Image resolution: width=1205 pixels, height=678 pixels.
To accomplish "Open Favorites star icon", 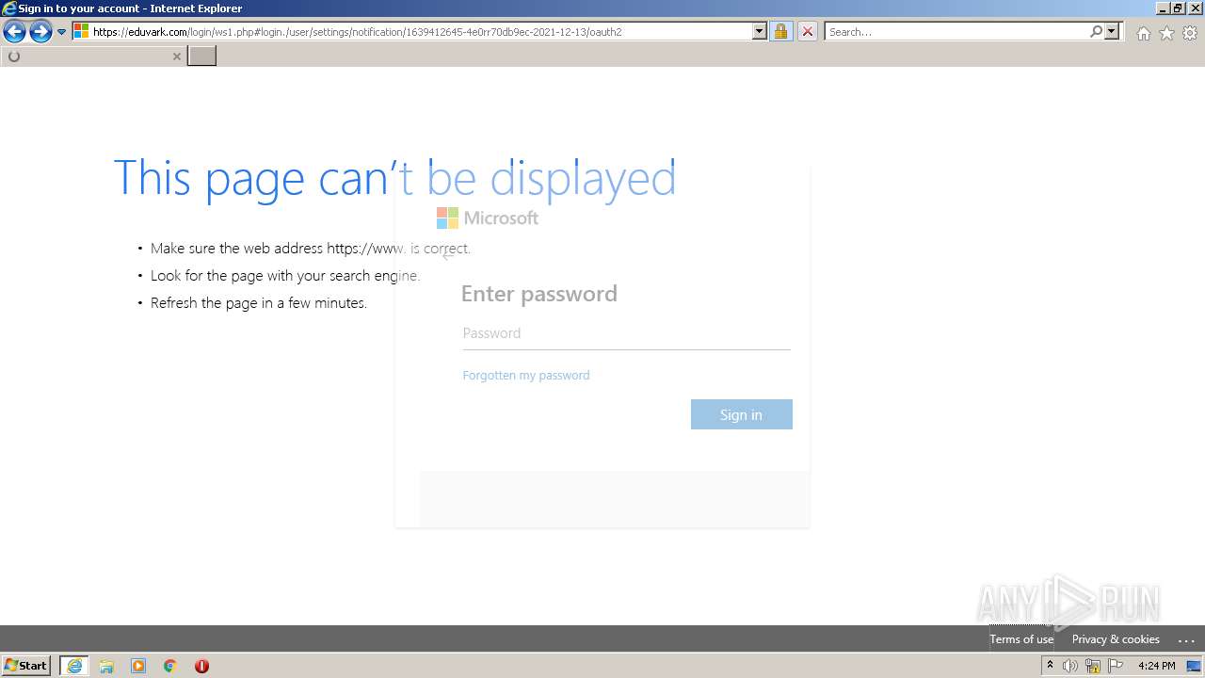I will [1166, 33].
